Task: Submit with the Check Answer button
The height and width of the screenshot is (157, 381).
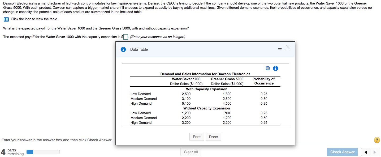Action: coord(342,152)
